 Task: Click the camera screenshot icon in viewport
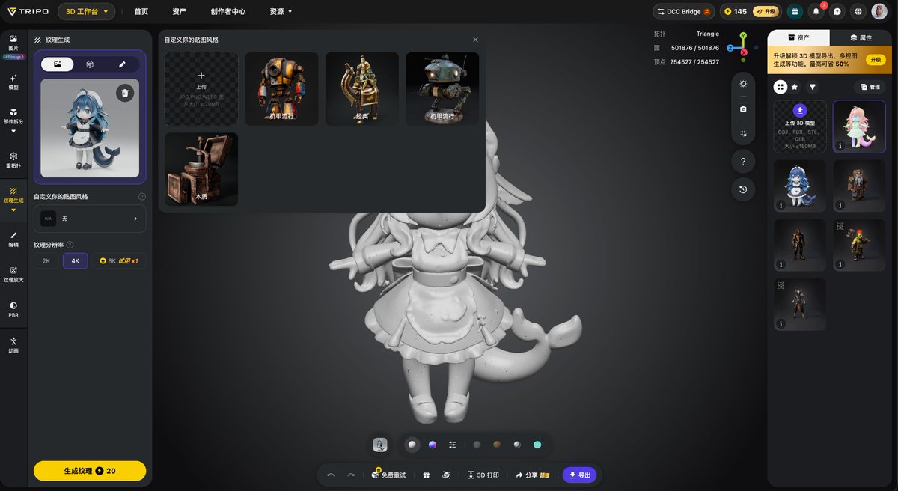click(743, 109)
